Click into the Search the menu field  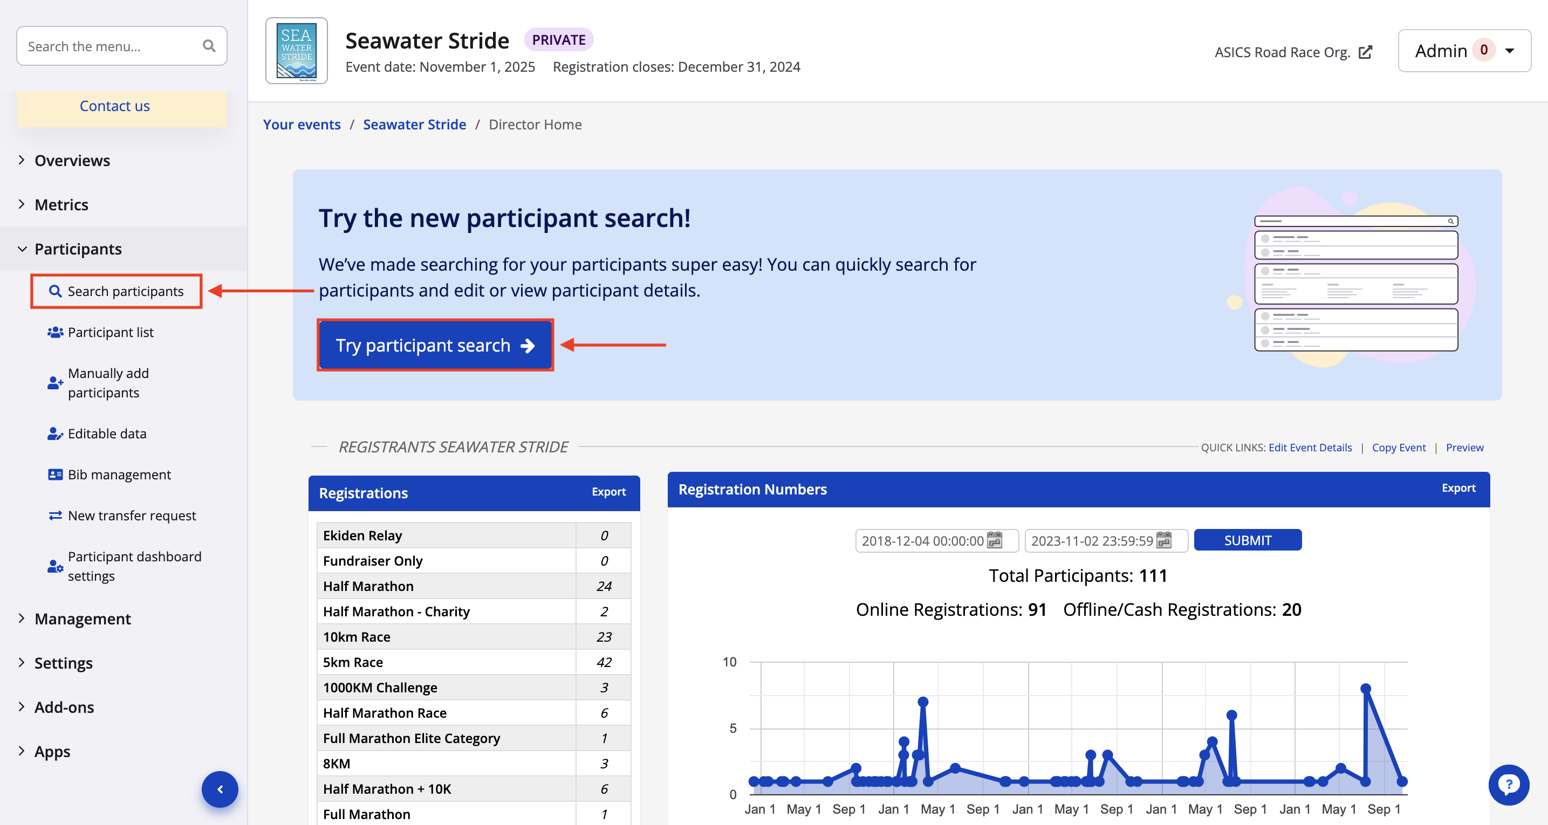(108, 46)
